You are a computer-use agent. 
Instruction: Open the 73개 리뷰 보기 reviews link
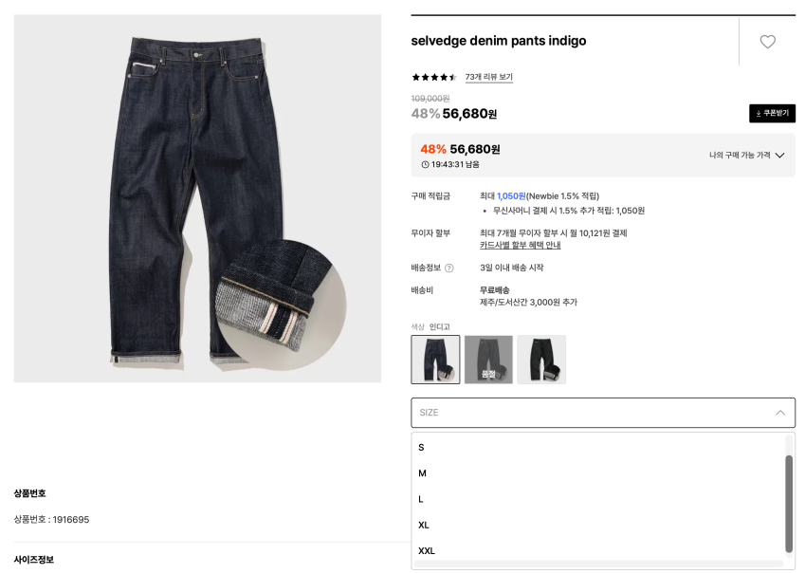coord(488,77)
